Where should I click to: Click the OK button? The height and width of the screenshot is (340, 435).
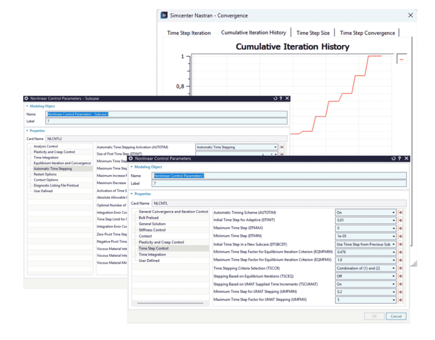374,316
